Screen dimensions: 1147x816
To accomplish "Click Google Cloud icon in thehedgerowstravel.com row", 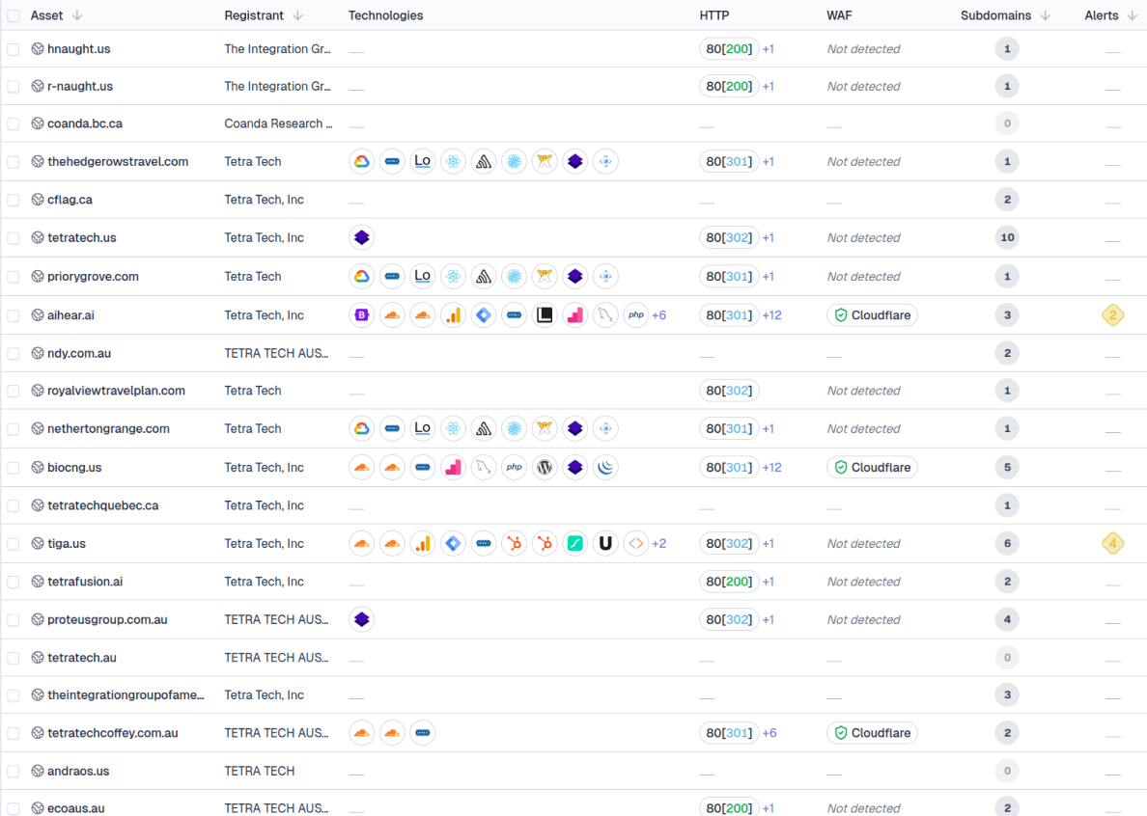I will pyautogui.click(x=361, y=161).
